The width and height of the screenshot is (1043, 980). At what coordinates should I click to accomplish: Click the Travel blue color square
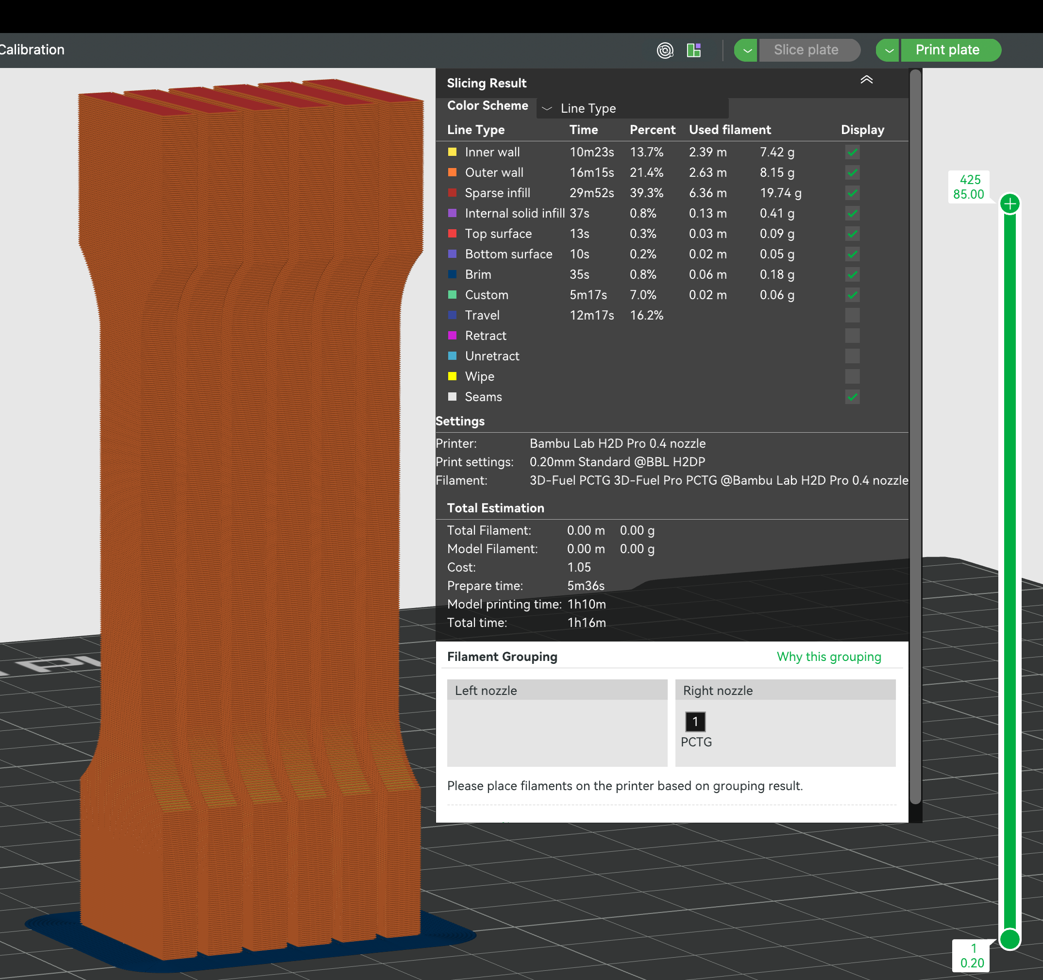point(452,315)
